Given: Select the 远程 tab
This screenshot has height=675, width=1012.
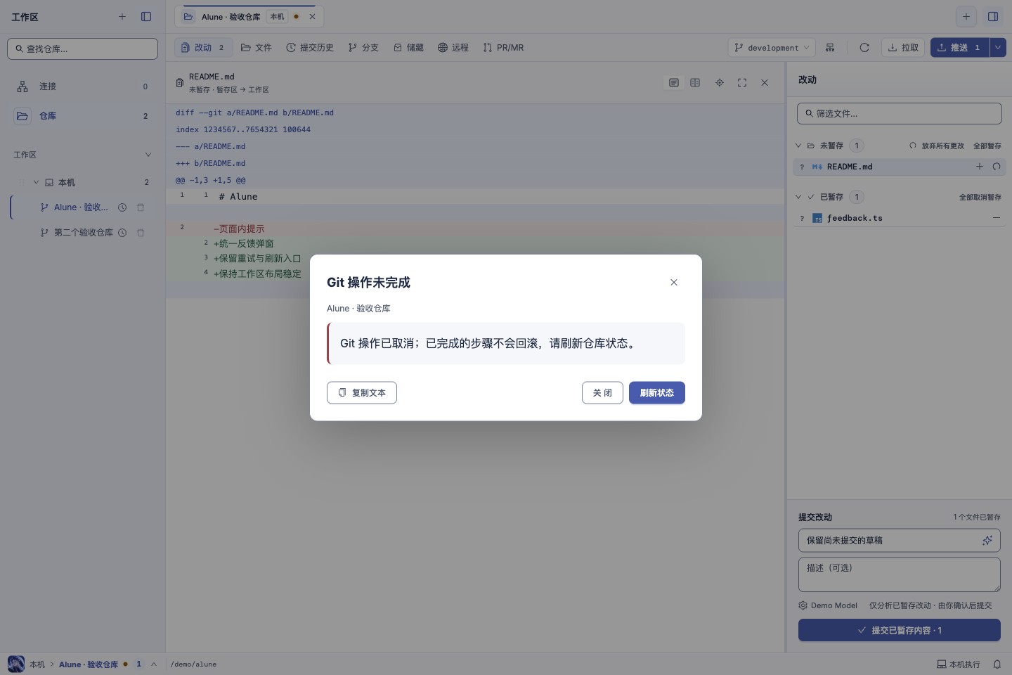Looking at the screenshot, I should 453,47.
